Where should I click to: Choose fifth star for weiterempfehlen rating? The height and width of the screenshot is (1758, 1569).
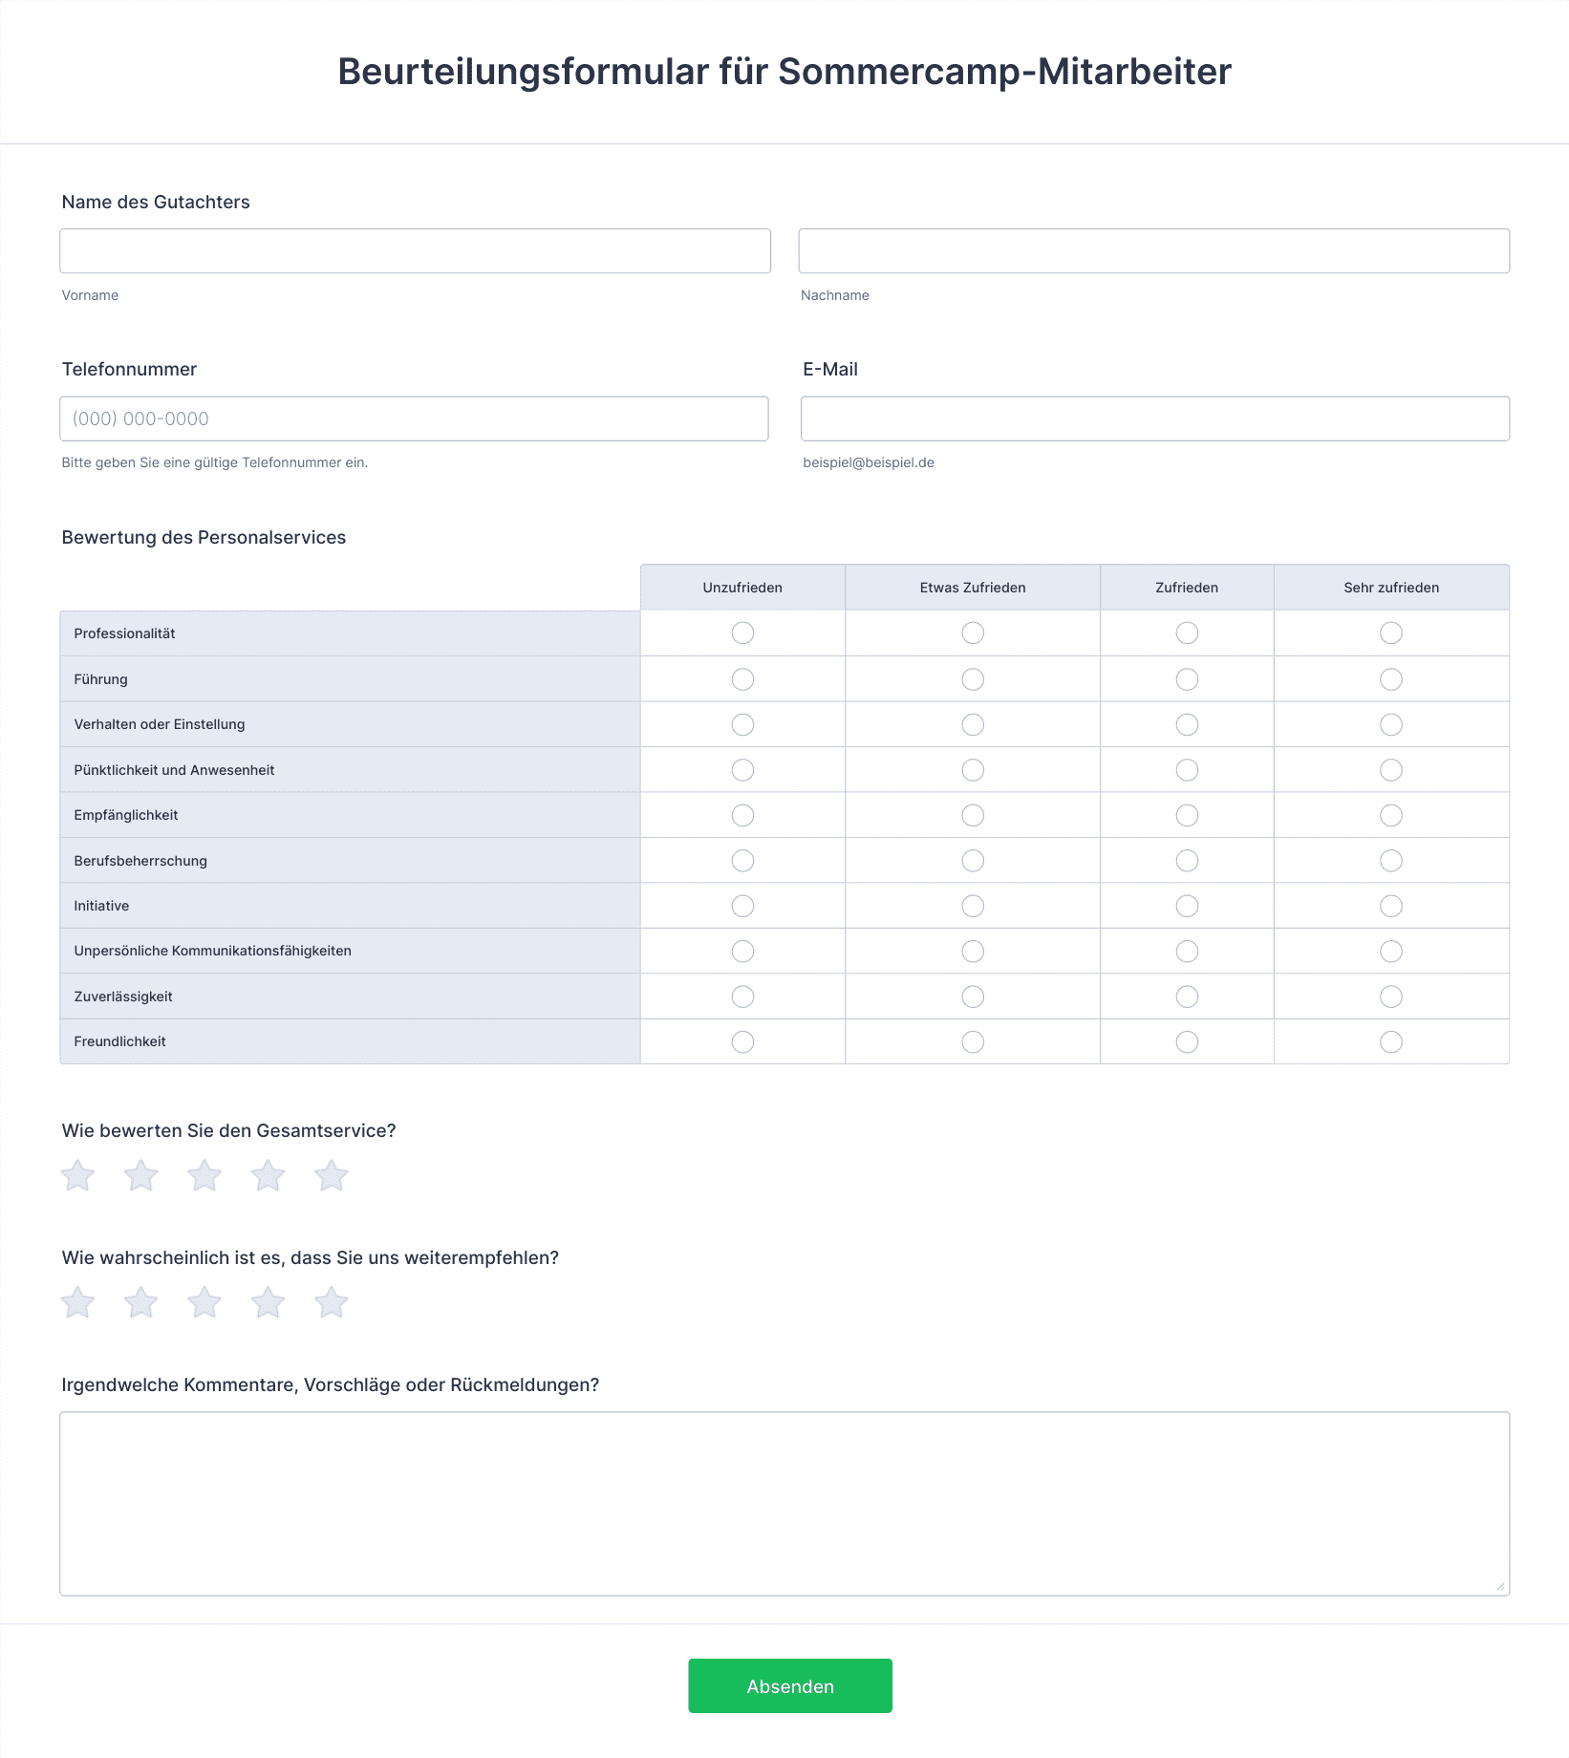pos(332,1303)
